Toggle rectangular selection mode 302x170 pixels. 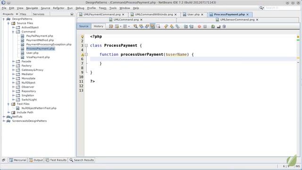tap(158, 26)
